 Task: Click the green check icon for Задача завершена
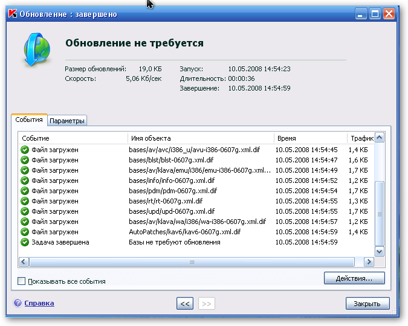click(x=25, y=242)
